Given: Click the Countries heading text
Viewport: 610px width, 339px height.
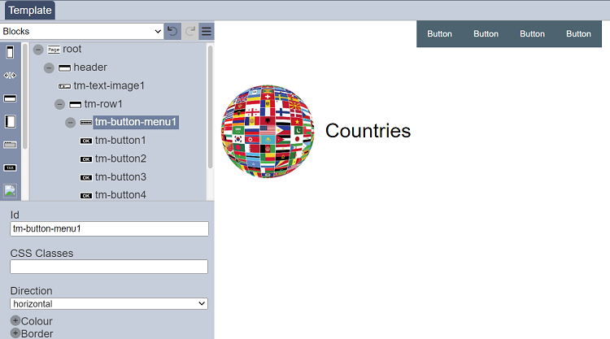Looking at the screenshot, I should pos(368,131).
